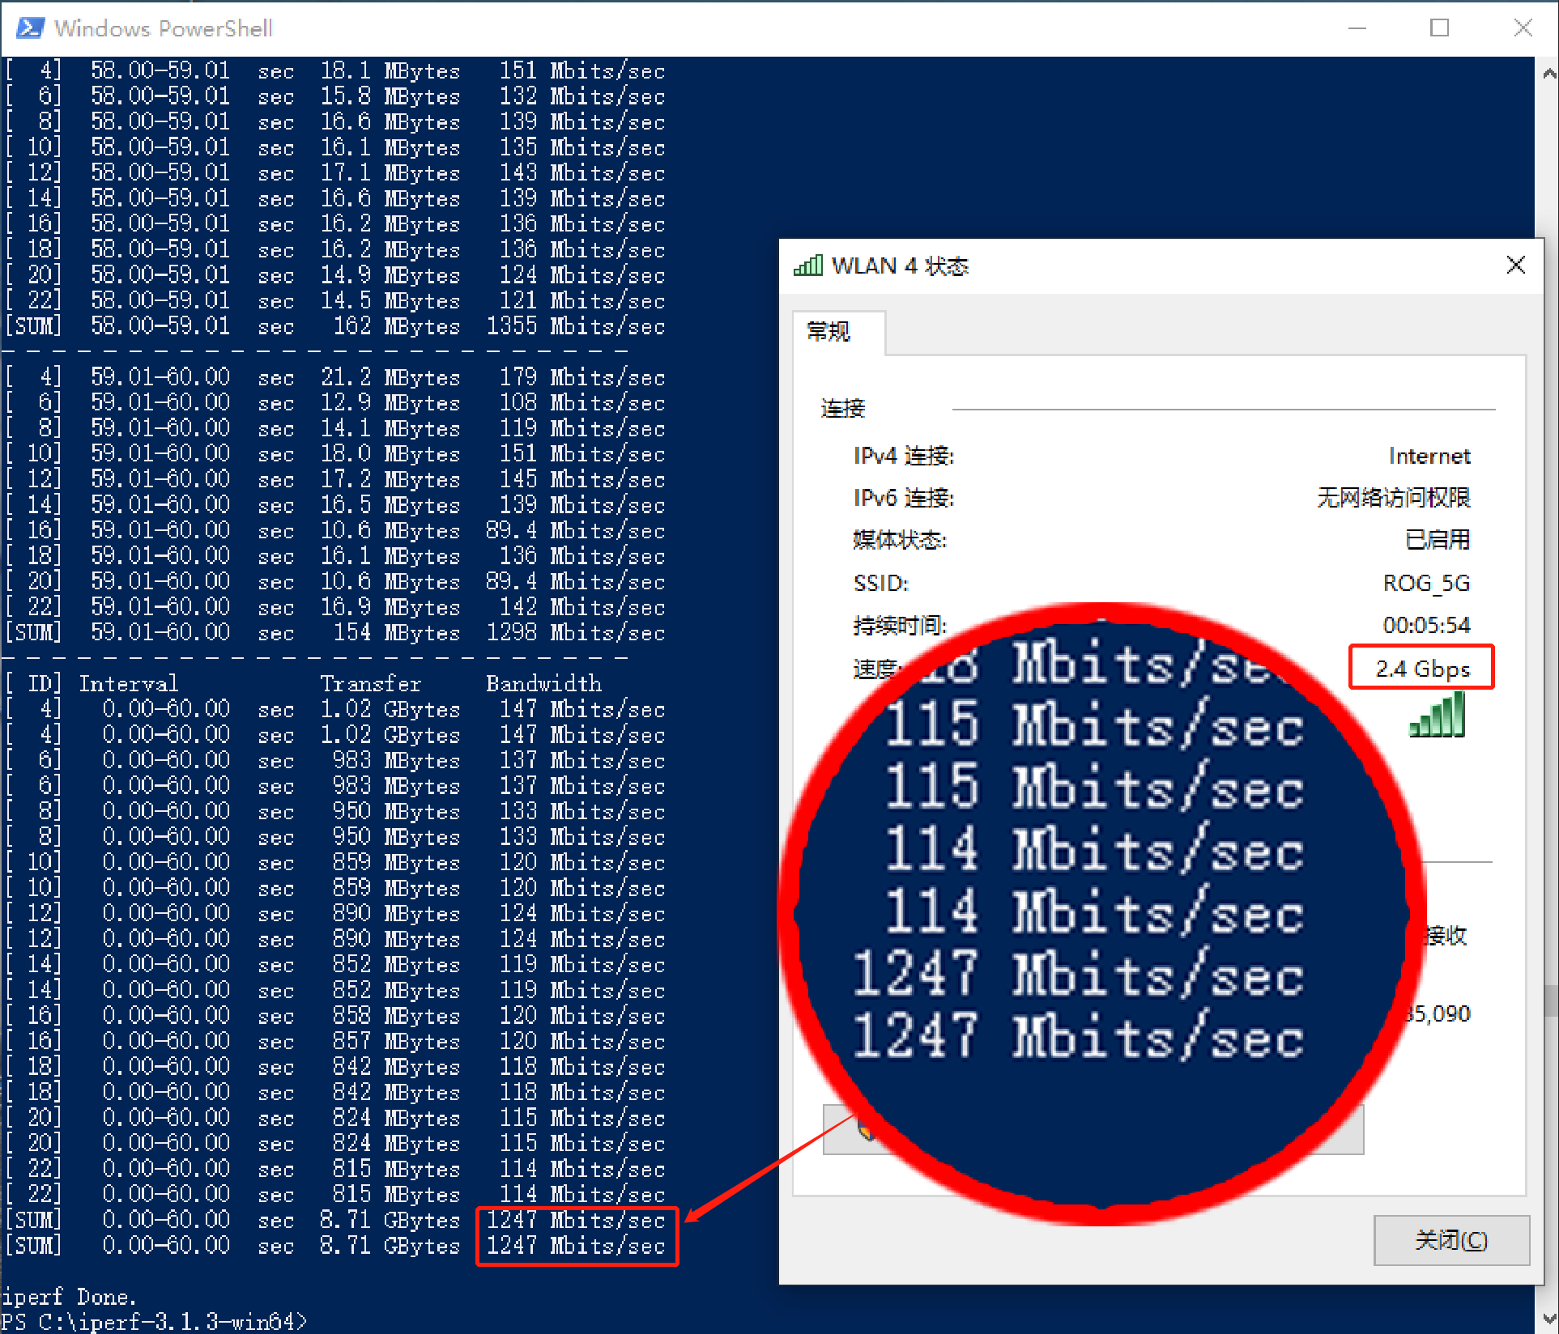The height and width of the screenshot is (1334, 1559).
Task: Click the Bandwidth column header
Action: click(x=543, y=683)
